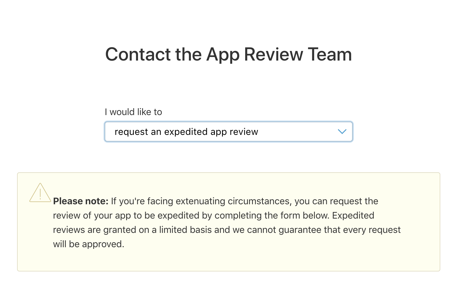Open the 'I would like to' dropdown
The image size is (459, 283).
[x=229, y=132]
